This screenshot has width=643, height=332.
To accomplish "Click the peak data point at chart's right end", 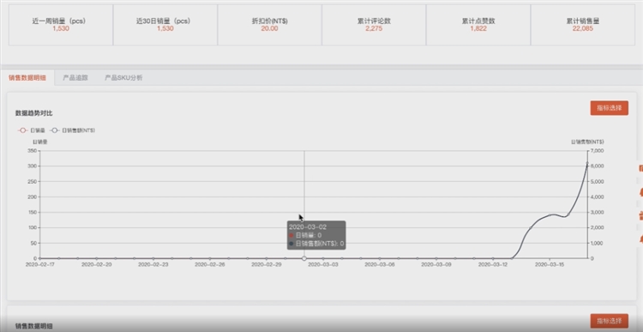I will (587, 163).
